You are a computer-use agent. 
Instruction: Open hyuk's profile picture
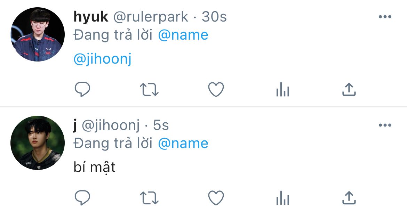tap(38, 34)
